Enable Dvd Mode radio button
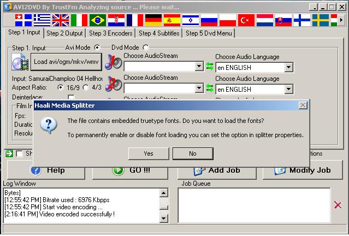The width and height of the screenshot is (349, 236). click(x=146, y=48)
